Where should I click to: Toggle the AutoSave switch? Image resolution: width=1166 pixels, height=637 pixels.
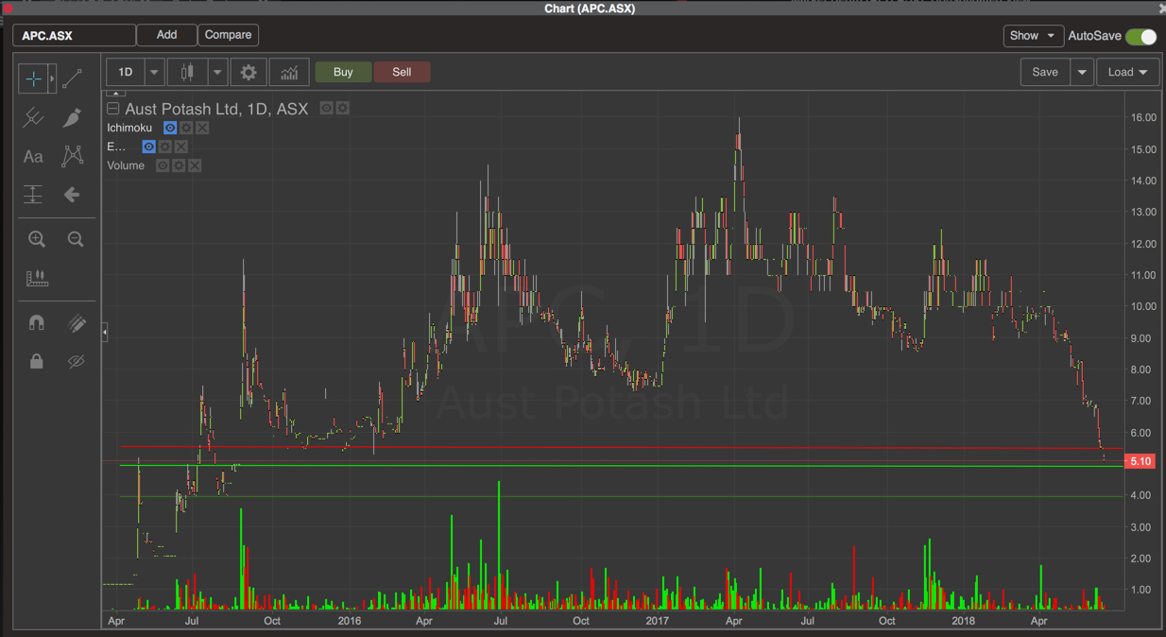click(1140, 36)
